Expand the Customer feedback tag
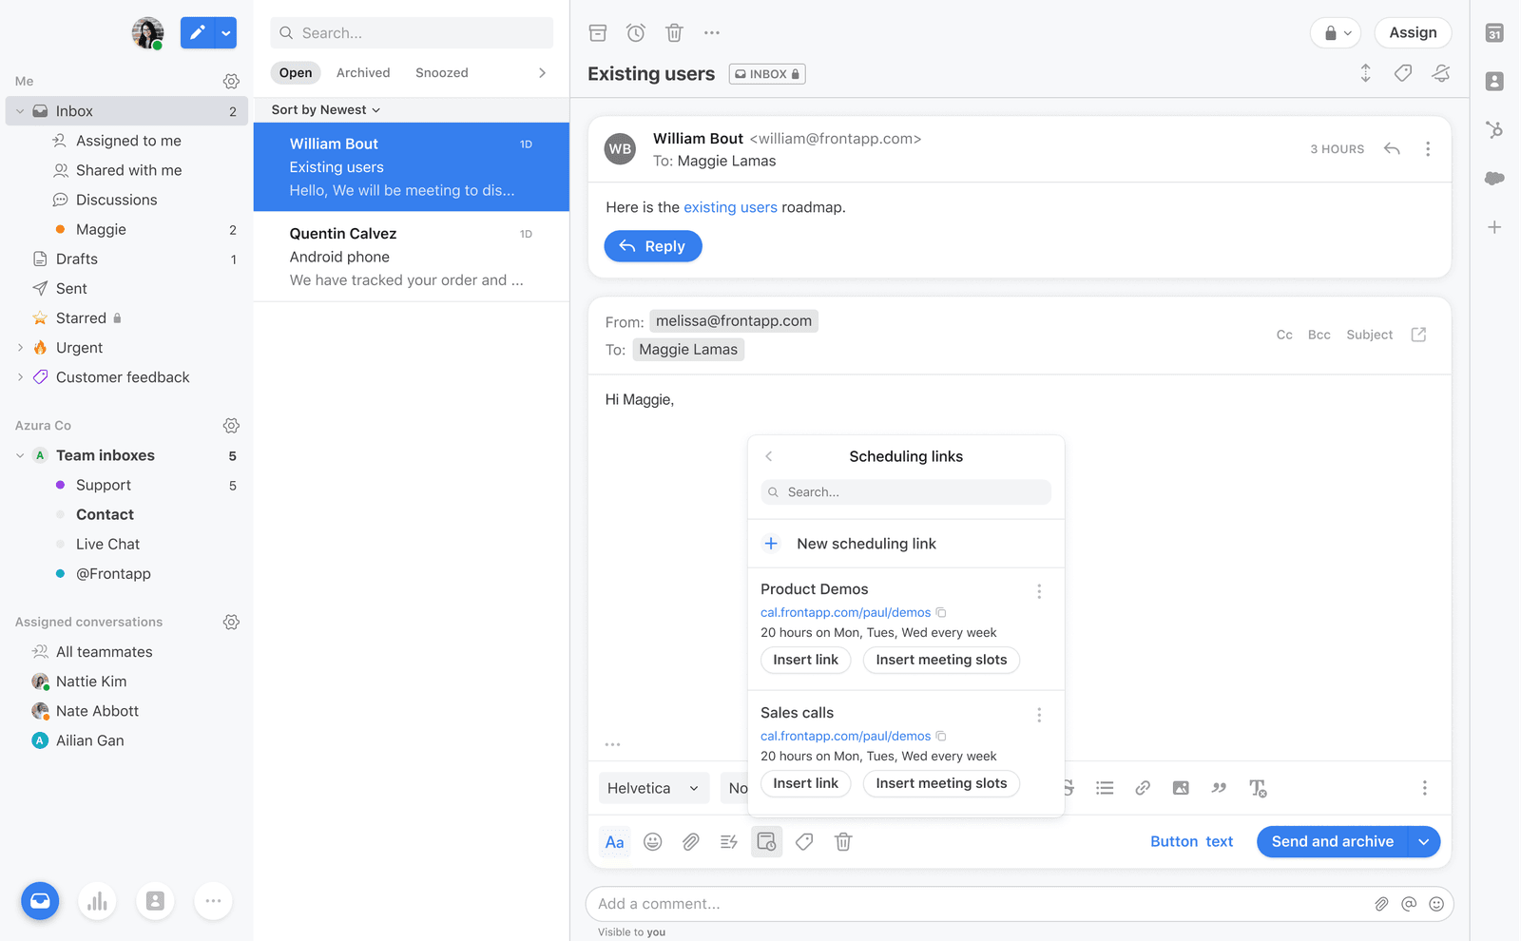The height and width of the screenshot is (941, 1521). 20,377
